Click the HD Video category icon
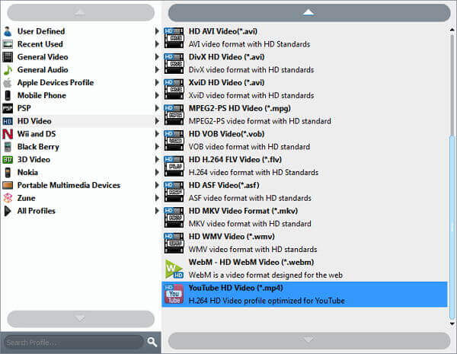 point(8,121)
